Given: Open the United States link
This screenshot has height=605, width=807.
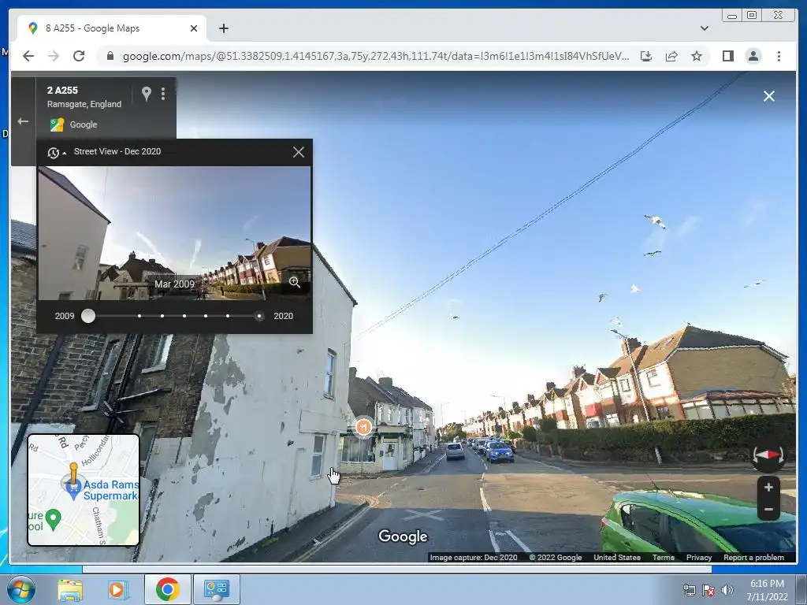Looking at the screenshot, I should [616, 558].
